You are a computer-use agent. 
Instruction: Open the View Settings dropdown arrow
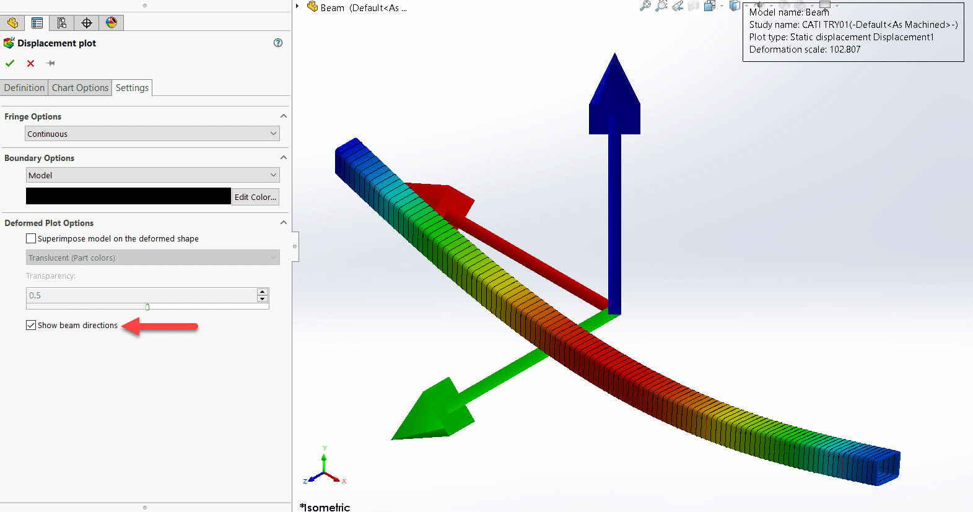click(x=837, y=6)
